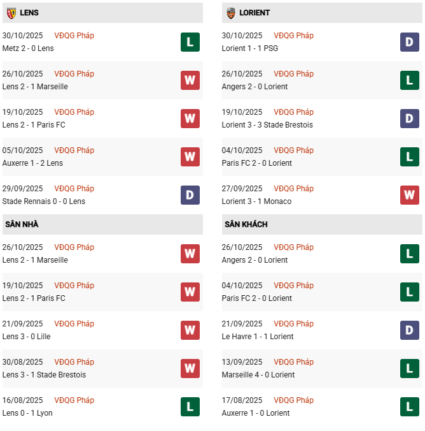Image resolution: width=425 pixels, height=431 pixels.
Task: Select the SÂN KHÁCH section header
Action: [246, 224]
